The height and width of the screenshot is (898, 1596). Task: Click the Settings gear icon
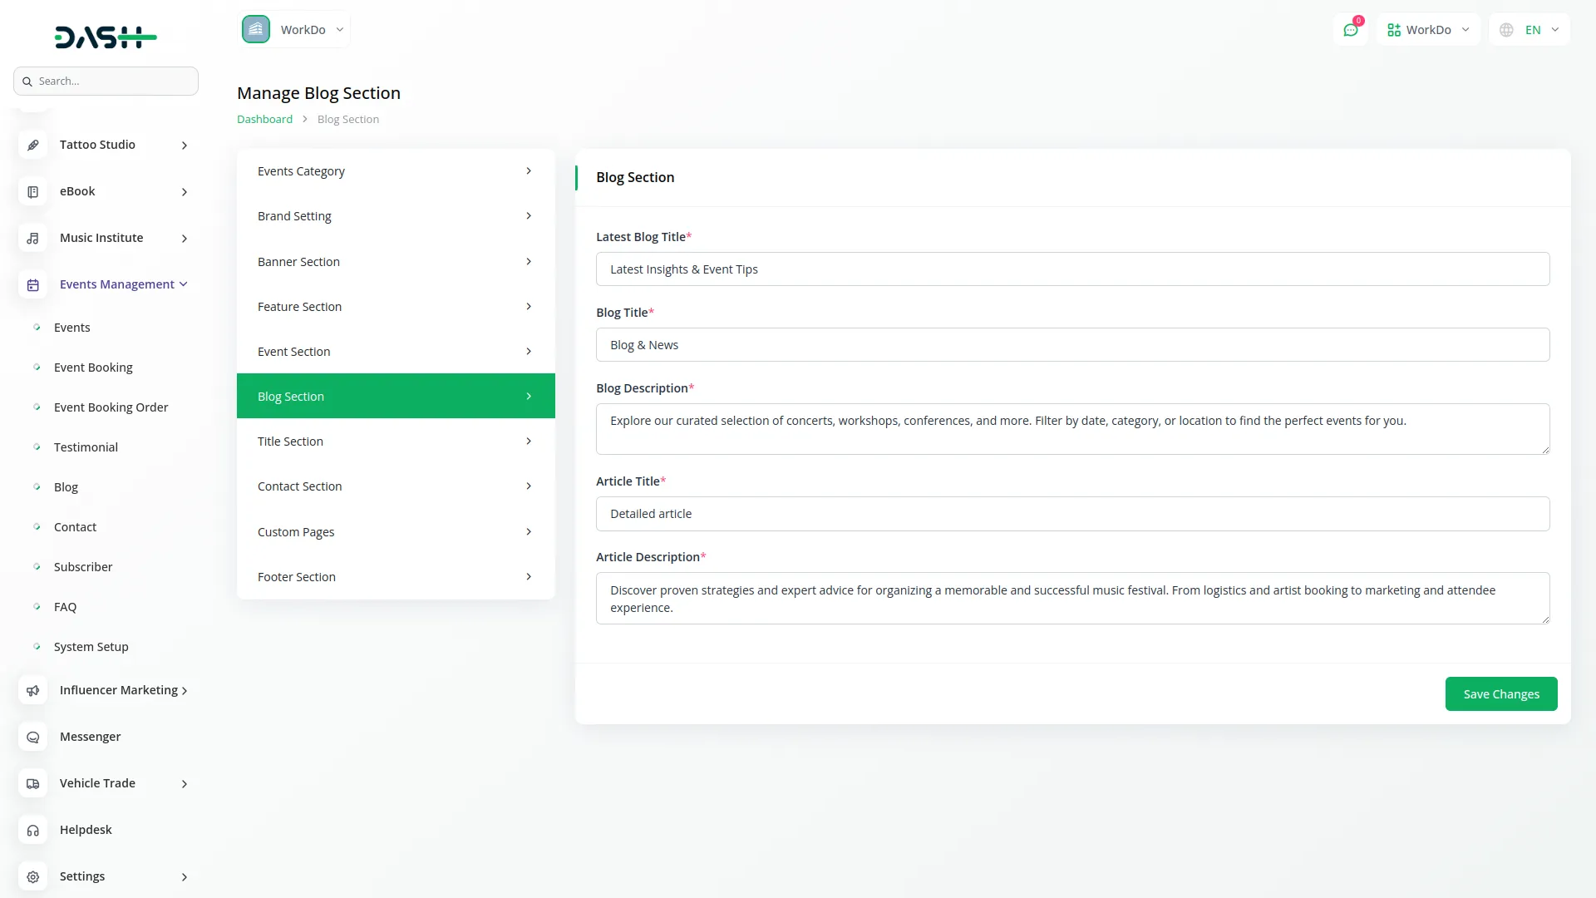pyautogui.click(x=32, y=877)
